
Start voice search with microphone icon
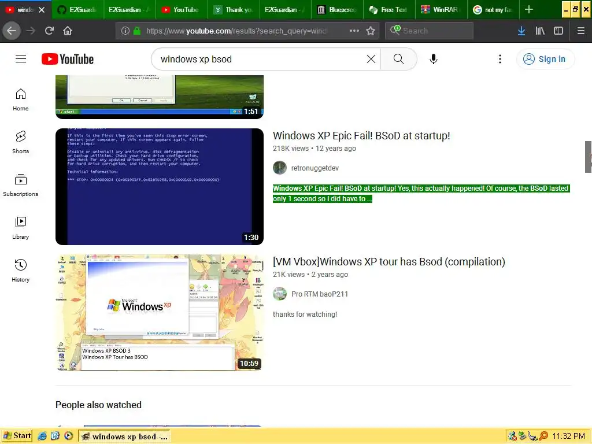tap(434, 59)
